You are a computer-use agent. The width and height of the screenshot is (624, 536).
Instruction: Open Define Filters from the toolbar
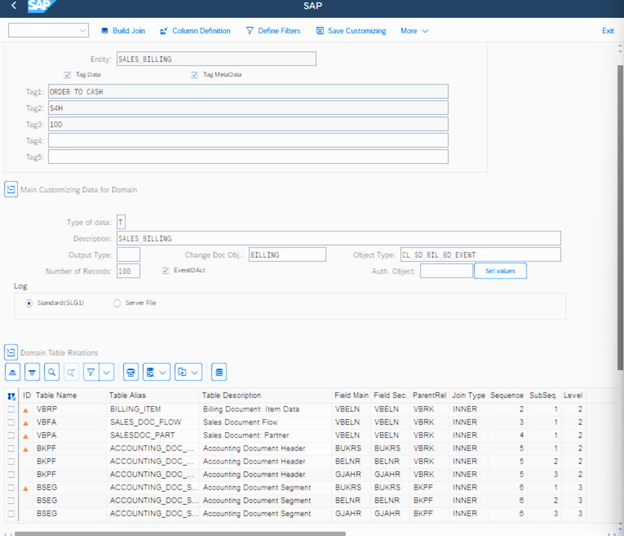pyautogui.click(x=273, y=31)
